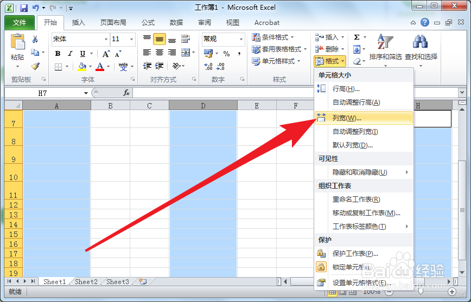Screen dimensions: 471x302
Task: Click the Merge and Center icon
Action: 186,53
